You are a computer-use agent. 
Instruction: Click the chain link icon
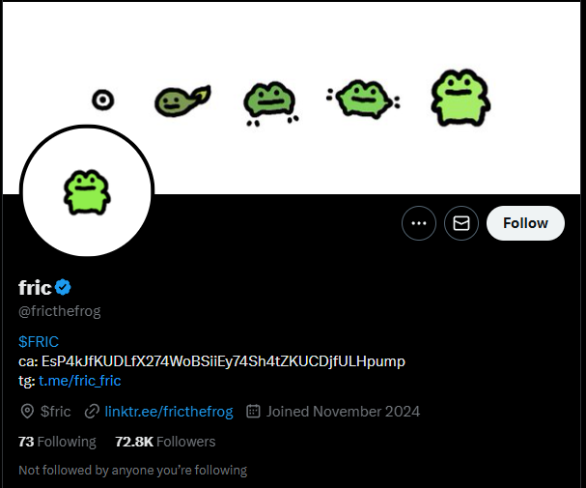(x=92, y=412)
